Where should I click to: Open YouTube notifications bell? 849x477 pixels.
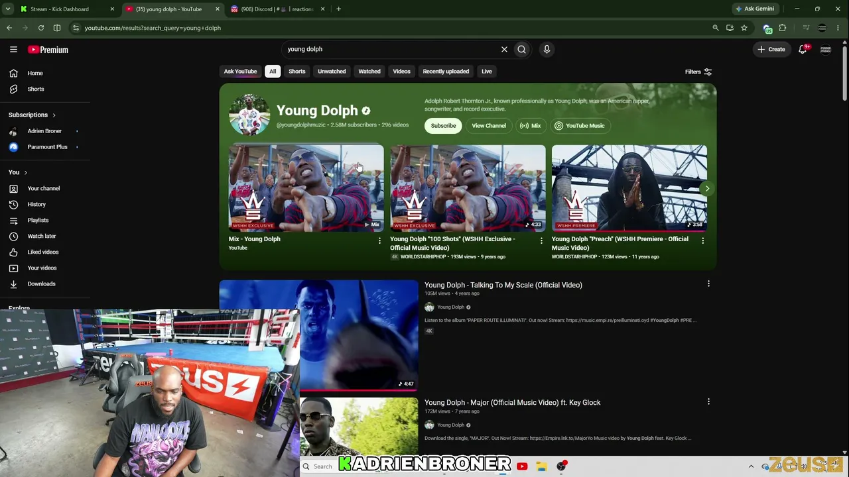point(803,49)
